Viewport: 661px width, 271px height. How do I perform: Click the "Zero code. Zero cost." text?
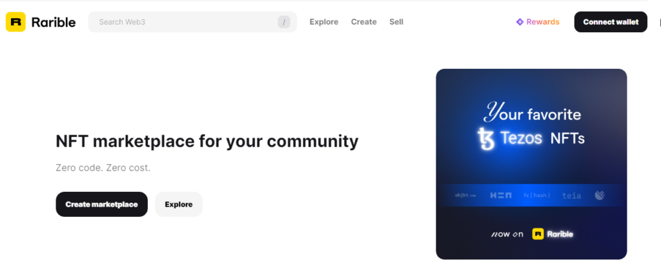pos(103,167)
